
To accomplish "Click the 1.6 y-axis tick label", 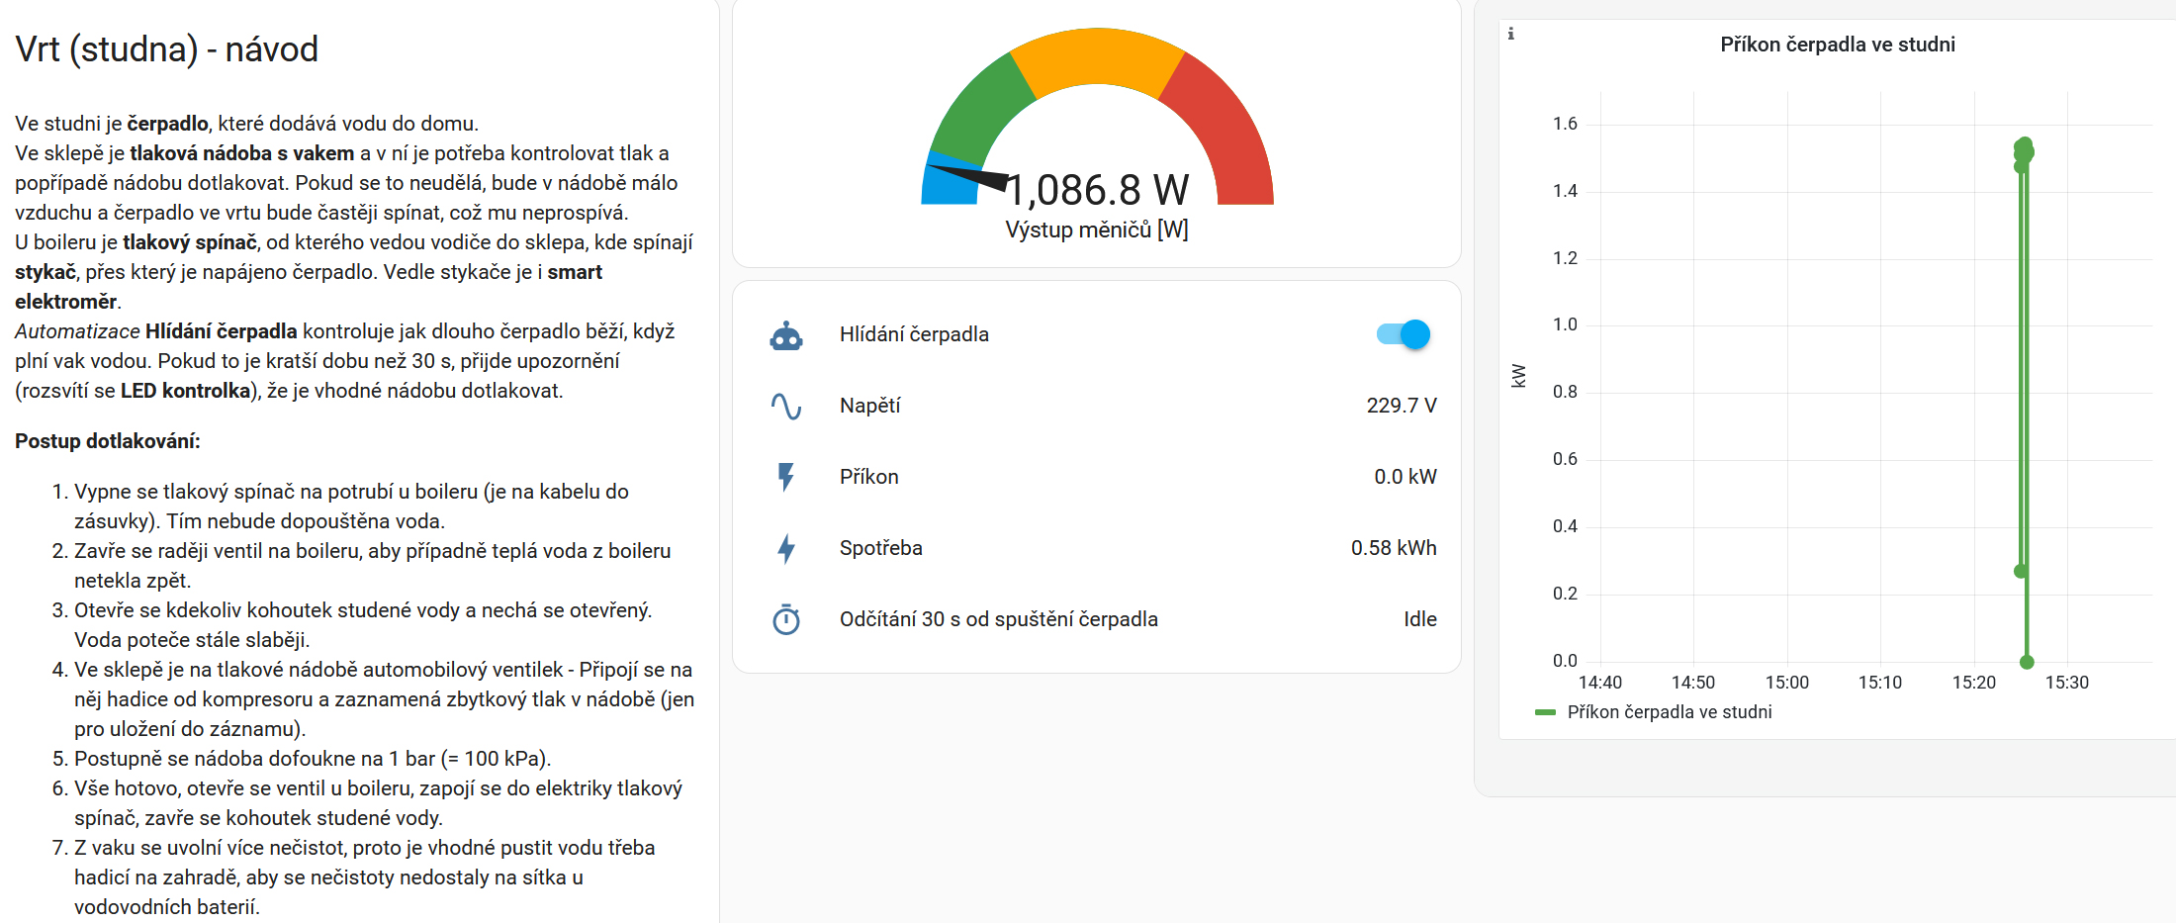I will [x=1565, y=124].
